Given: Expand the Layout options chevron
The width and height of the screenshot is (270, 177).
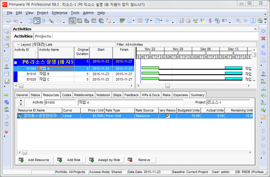Looking at the screenshot, I should tap(18, 45).
